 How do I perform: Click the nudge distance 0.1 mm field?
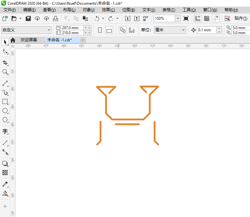[x=207, y=30]
